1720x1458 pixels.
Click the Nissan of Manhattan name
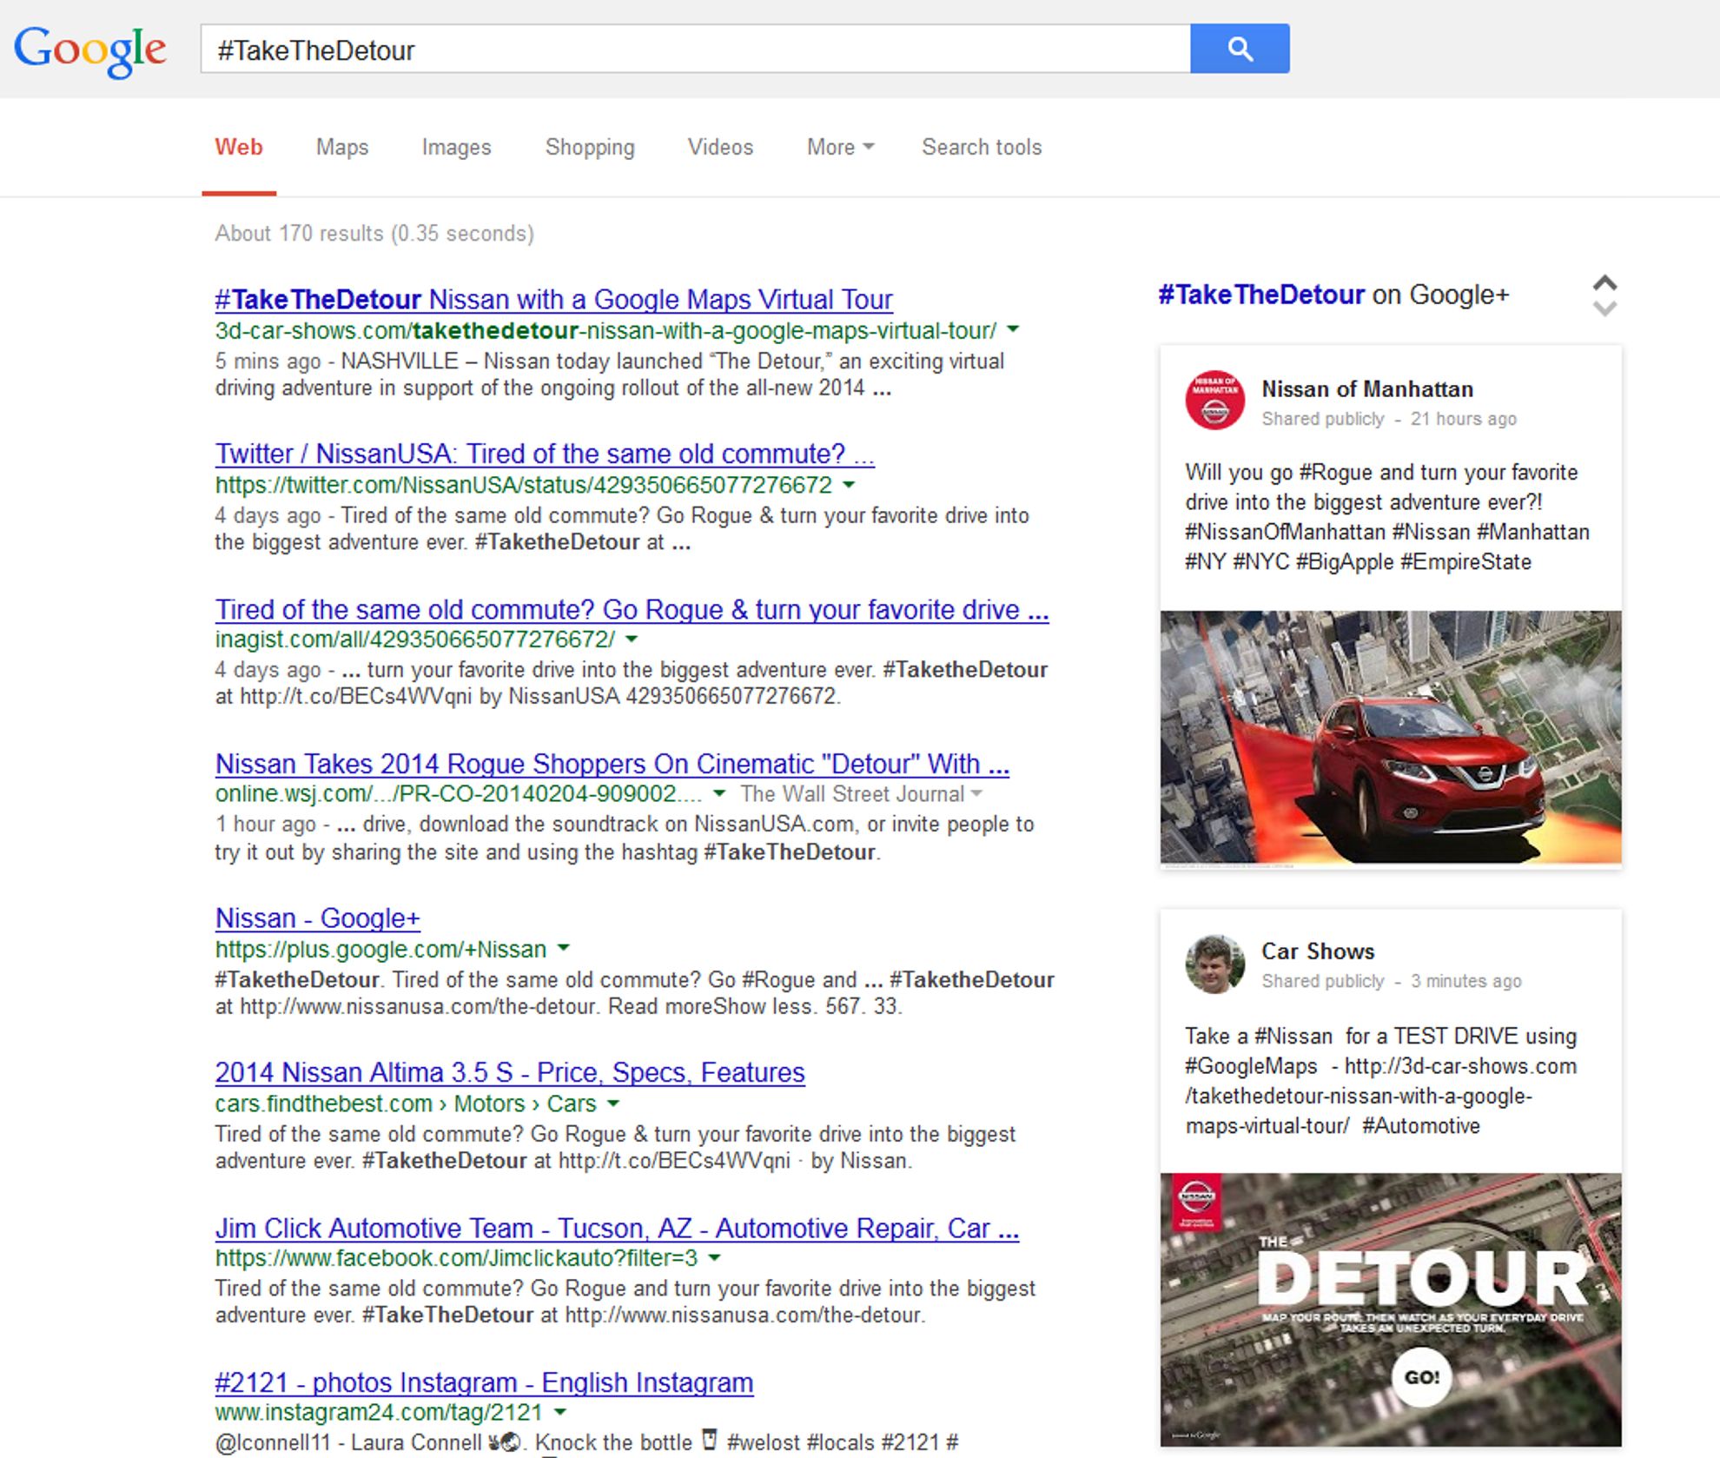(1367, 389)
